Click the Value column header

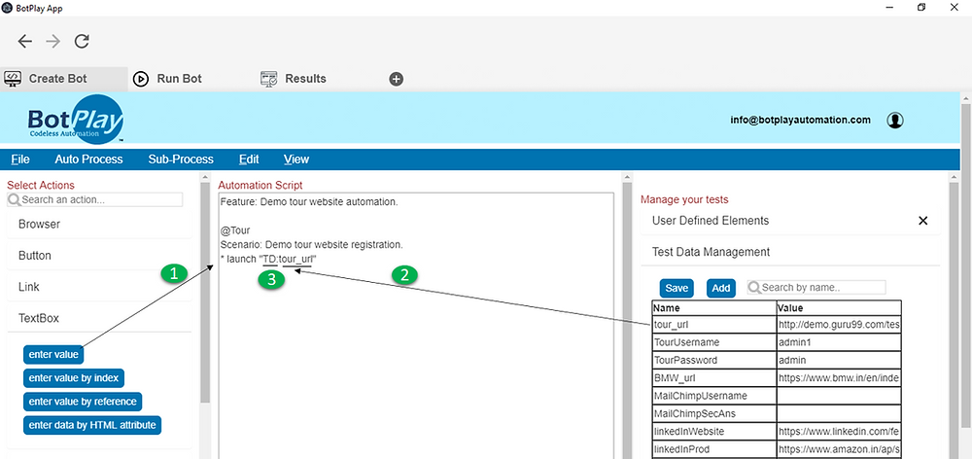coord(840,307)
